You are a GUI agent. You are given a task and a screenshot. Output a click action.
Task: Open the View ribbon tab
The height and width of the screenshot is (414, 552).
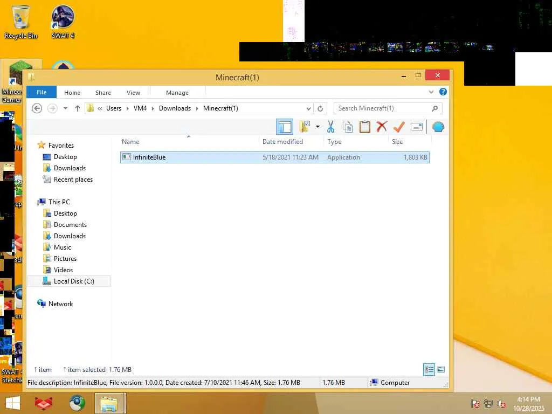coord(134,93)
